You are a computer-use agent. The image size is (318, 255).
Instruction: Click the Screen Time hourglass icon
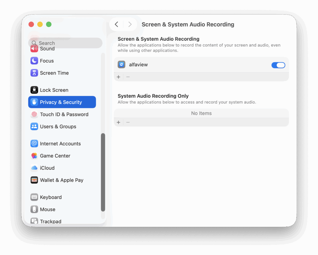coord(34,73)
